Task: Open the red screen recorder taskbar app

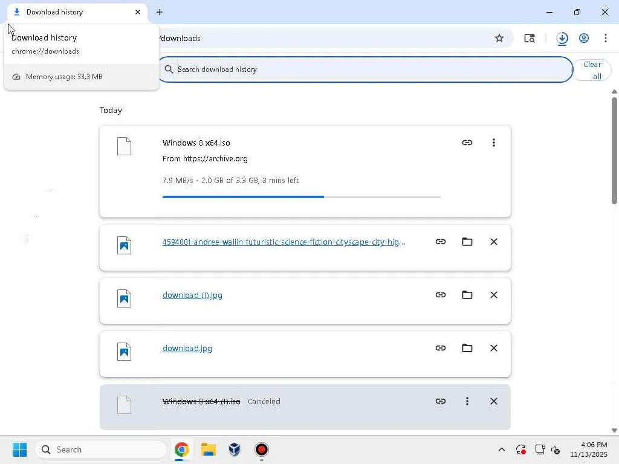Action: (261, 449)
